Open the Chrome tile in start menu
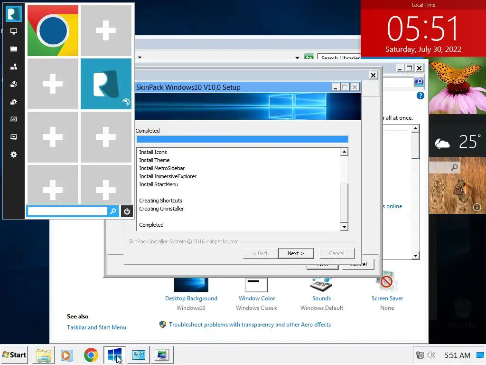Image resolution: width=486 pixels, height=365 pixels. tap(53, 31)
